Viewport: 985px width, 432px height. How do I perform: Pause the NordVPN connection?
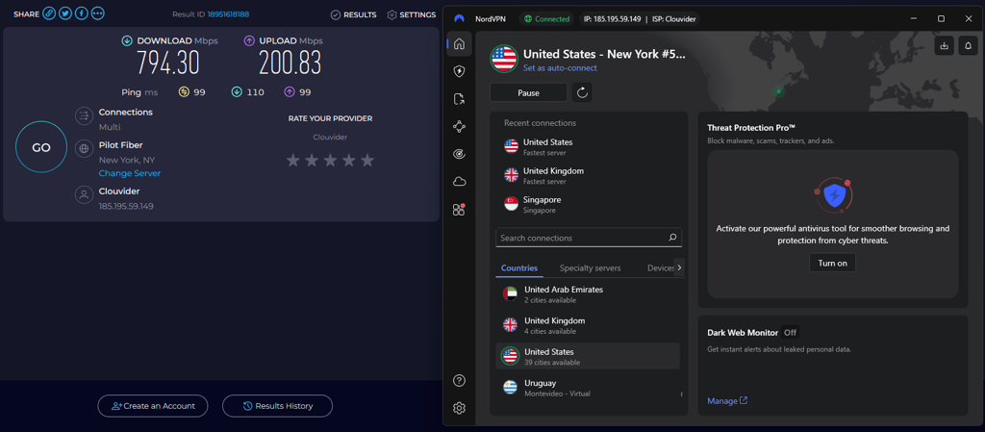pos(528,93)
